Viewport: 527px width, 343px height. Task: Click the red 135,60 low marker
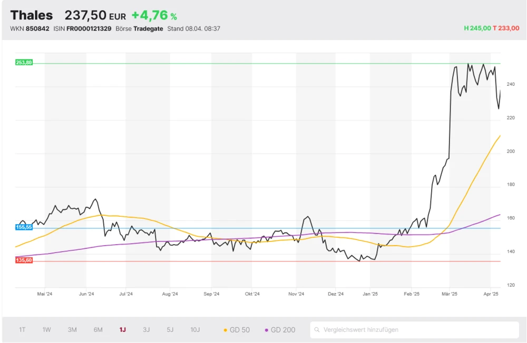coord(24,260)
